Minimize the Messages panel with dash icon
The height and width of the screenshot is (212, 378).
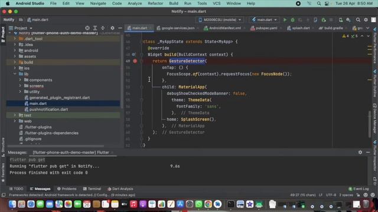[x=368, y=152]
